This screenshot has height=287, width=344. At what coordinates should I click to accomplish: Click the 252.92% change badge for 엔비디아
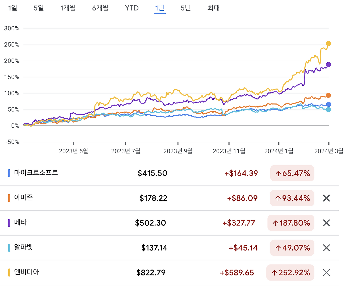290,273
